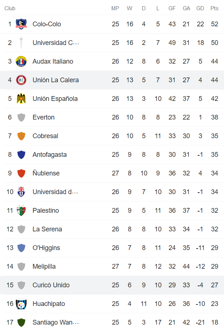
Task: Click the MP column header
Action: pos(115,8)
